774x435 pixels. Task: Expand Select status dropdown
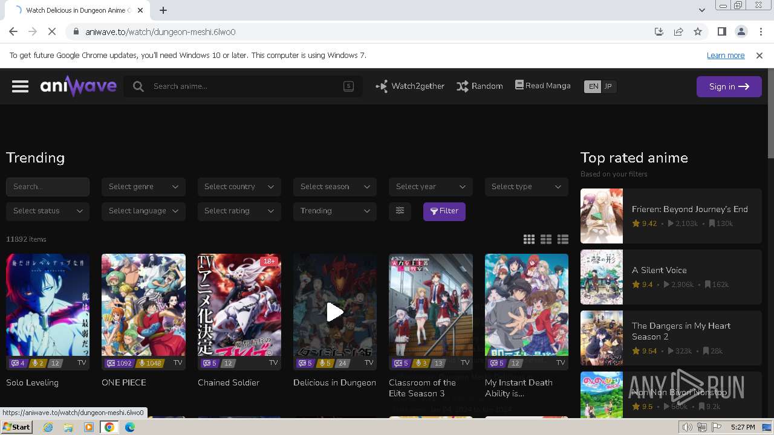tap(48, 211)
